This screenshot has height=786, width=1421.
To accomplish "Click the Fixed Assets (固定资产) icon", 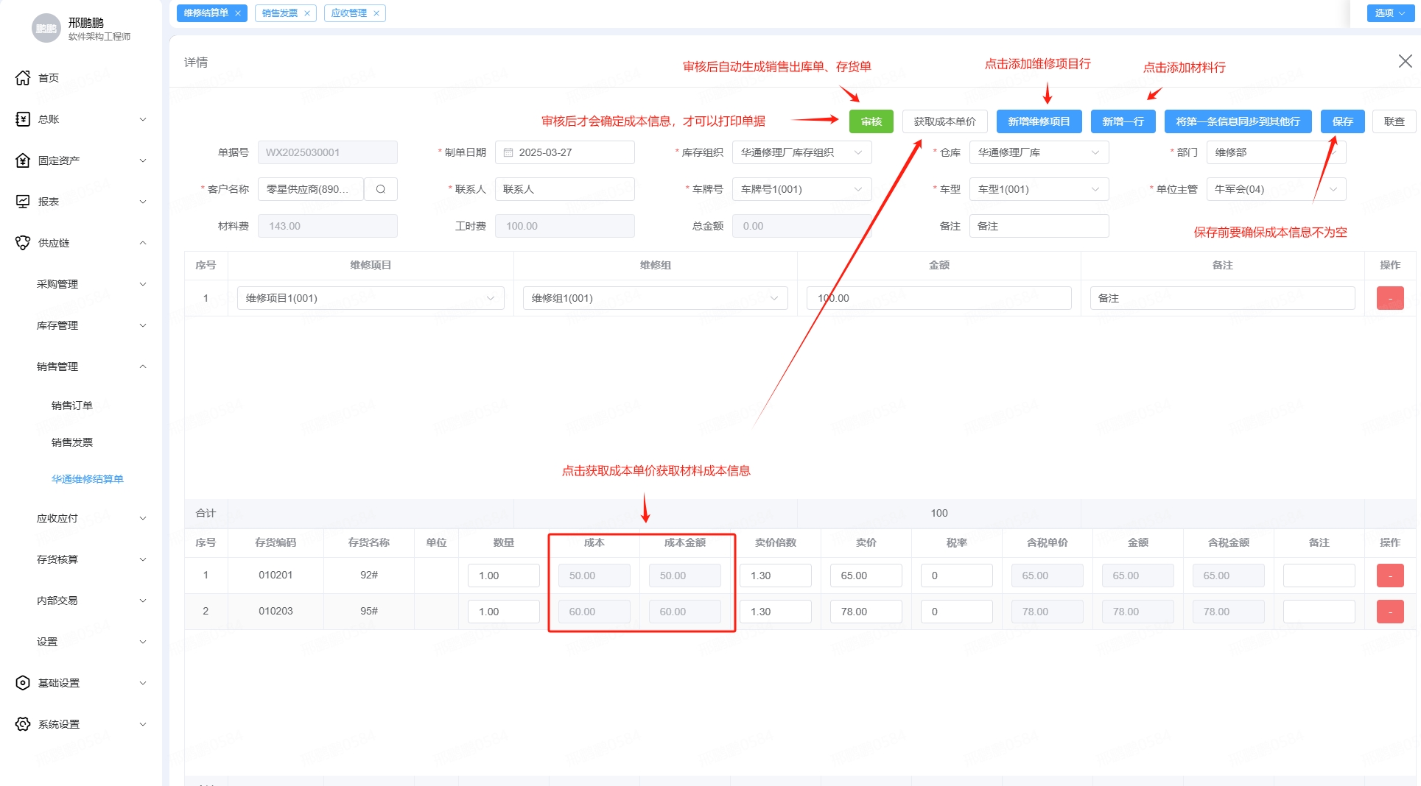I will coord(23,160).
